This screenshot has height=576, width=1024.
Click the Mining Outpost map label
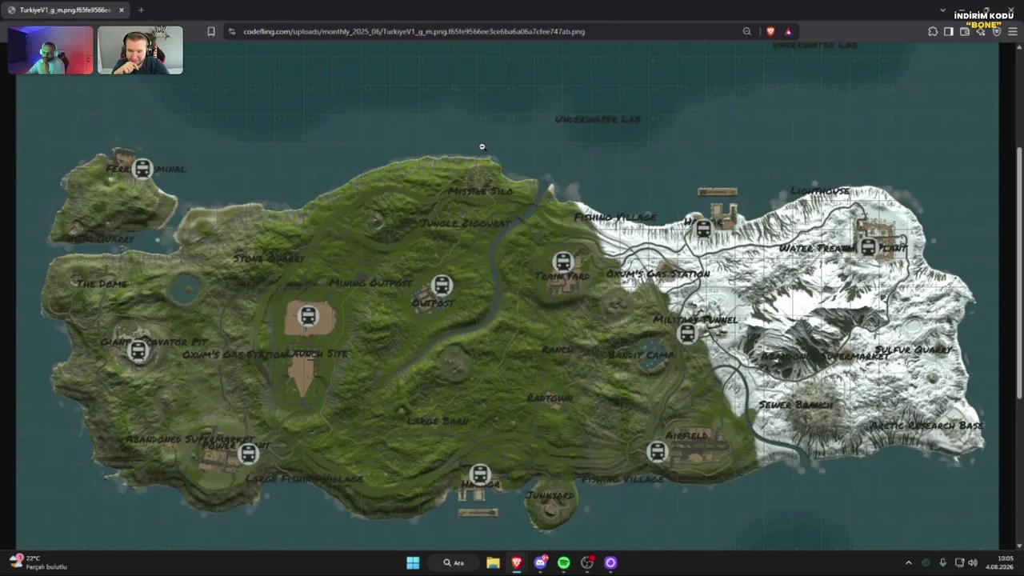point(371,282)
